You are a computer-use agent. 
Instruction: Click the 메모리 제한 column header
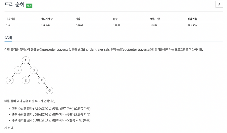coord(47,19)
